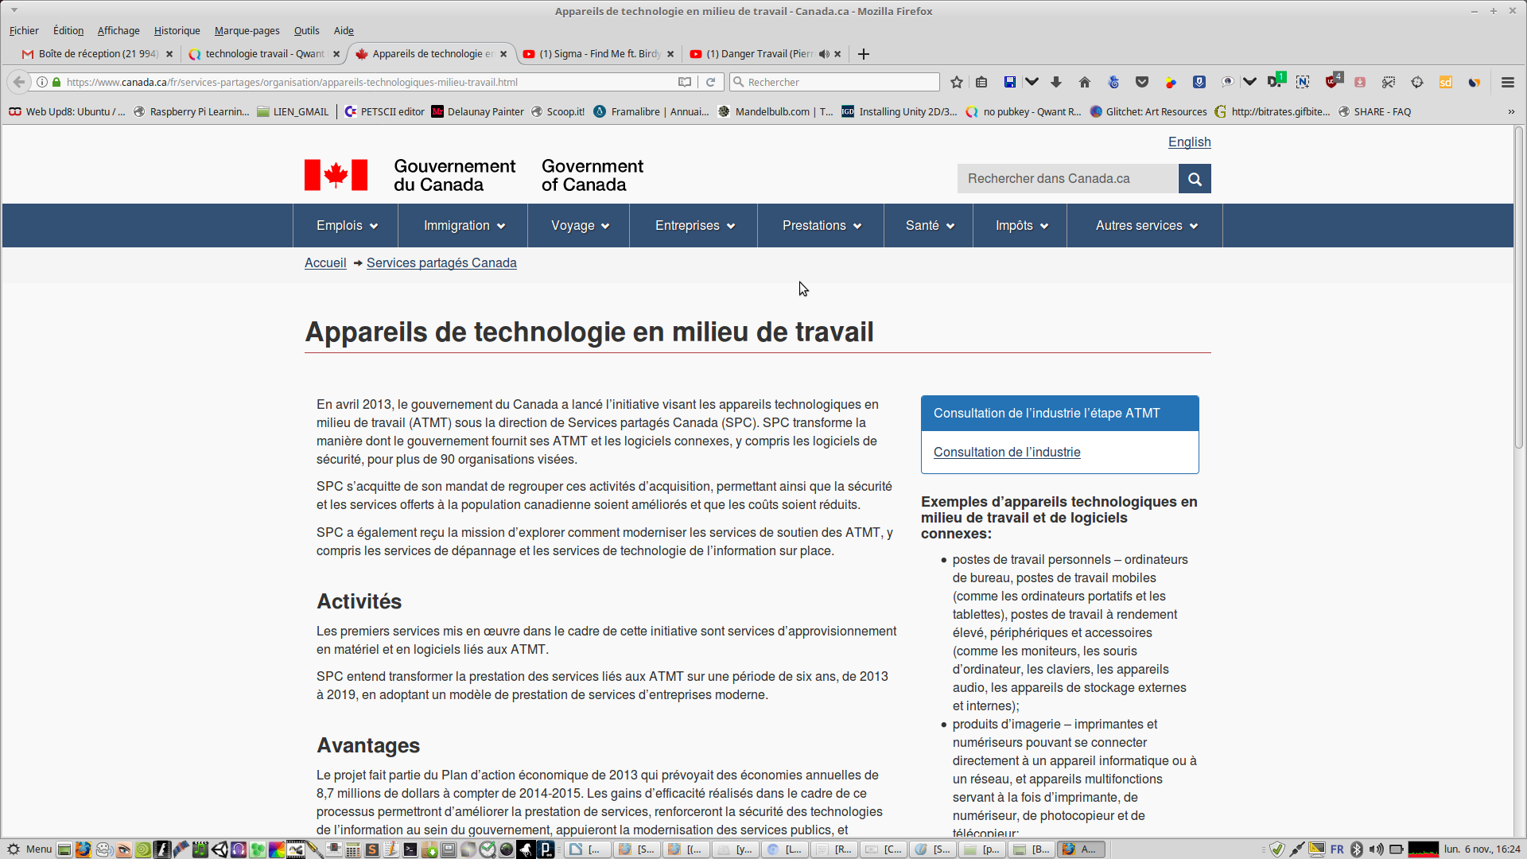This screenshot has width=1527, height=859.
Task: Click the bookmark star icon
Action: pyautogui.click(x=957, y=82)
